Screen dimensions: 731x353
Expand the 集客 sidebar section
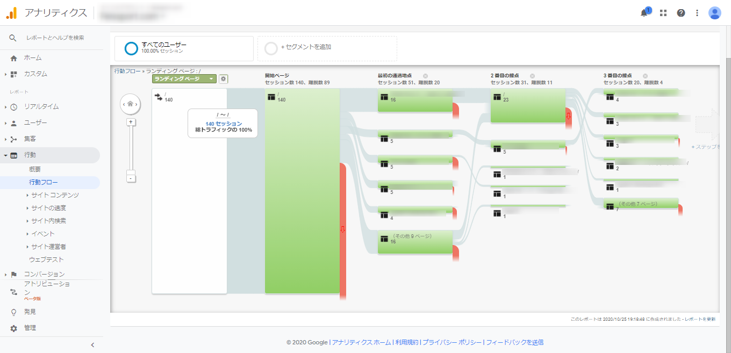click(x=6, y=139)
